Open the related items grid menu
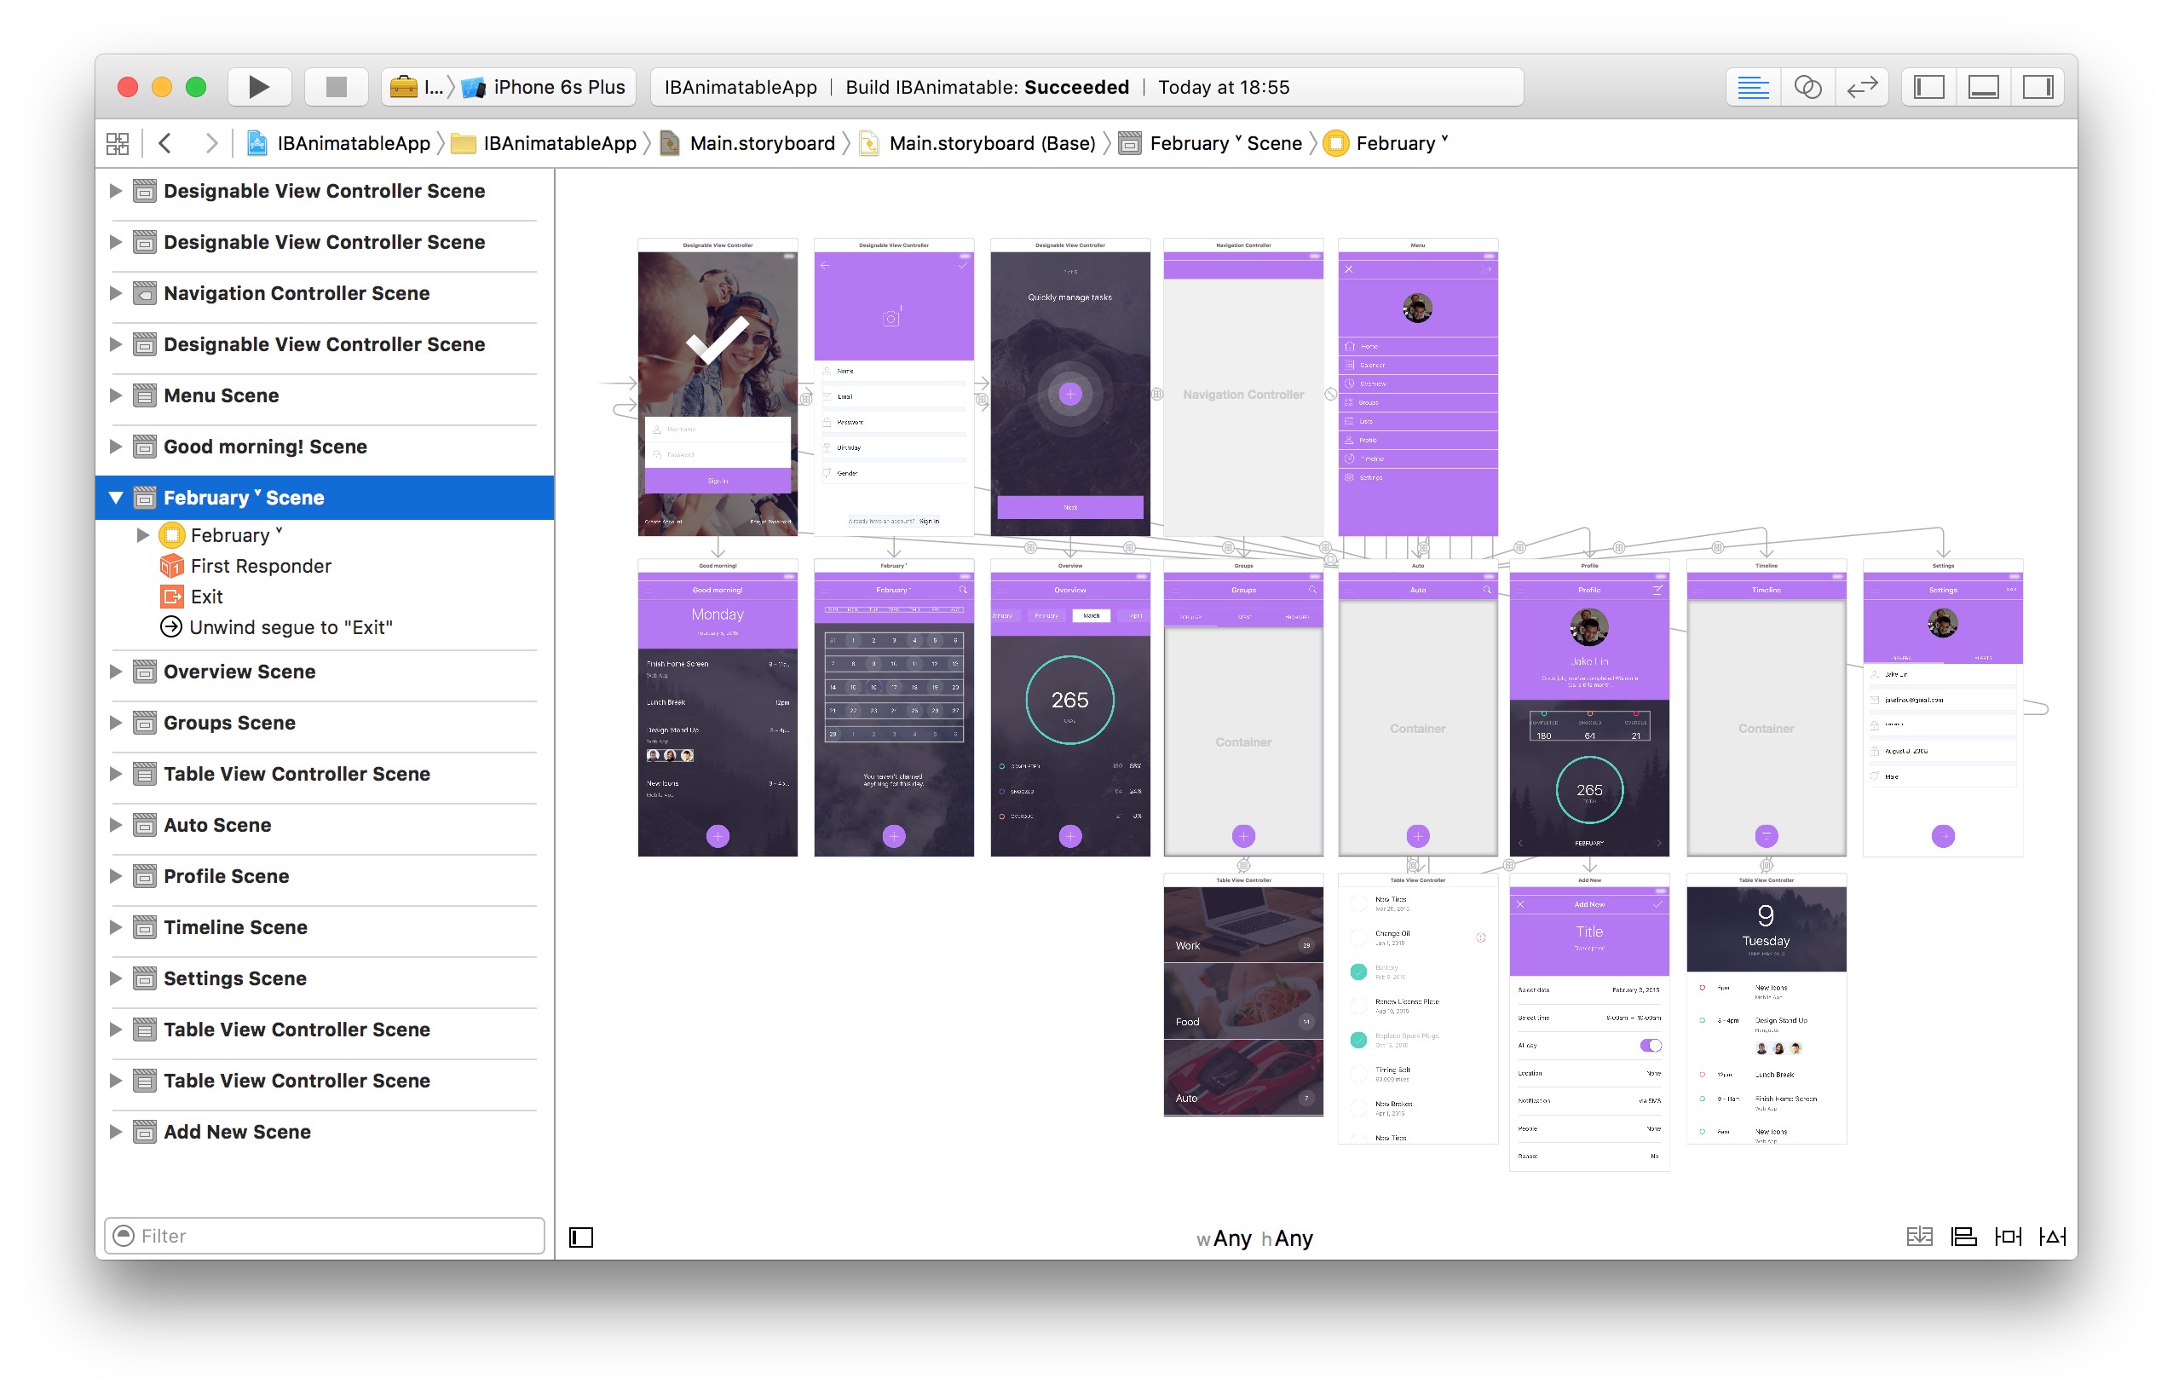2173x1396 pixels. 118,143
